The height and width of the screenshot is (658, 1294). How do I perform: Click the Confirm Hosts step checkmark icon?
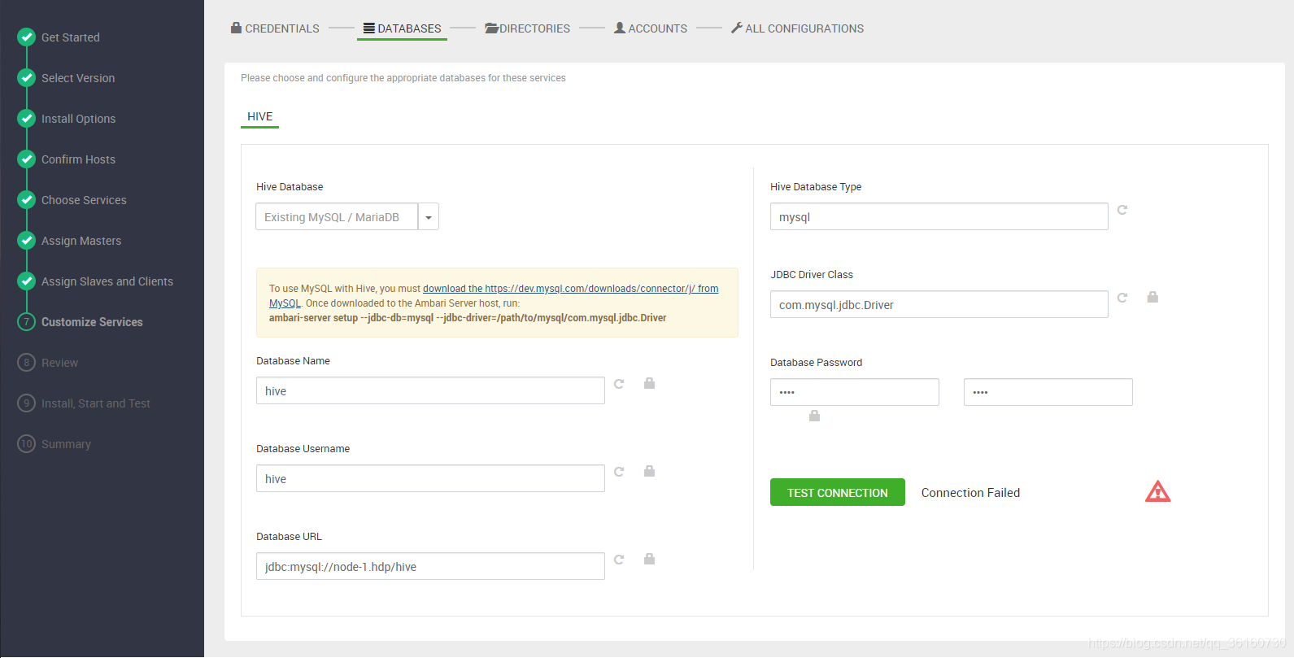pyautogui.click(x=27, y=159)
